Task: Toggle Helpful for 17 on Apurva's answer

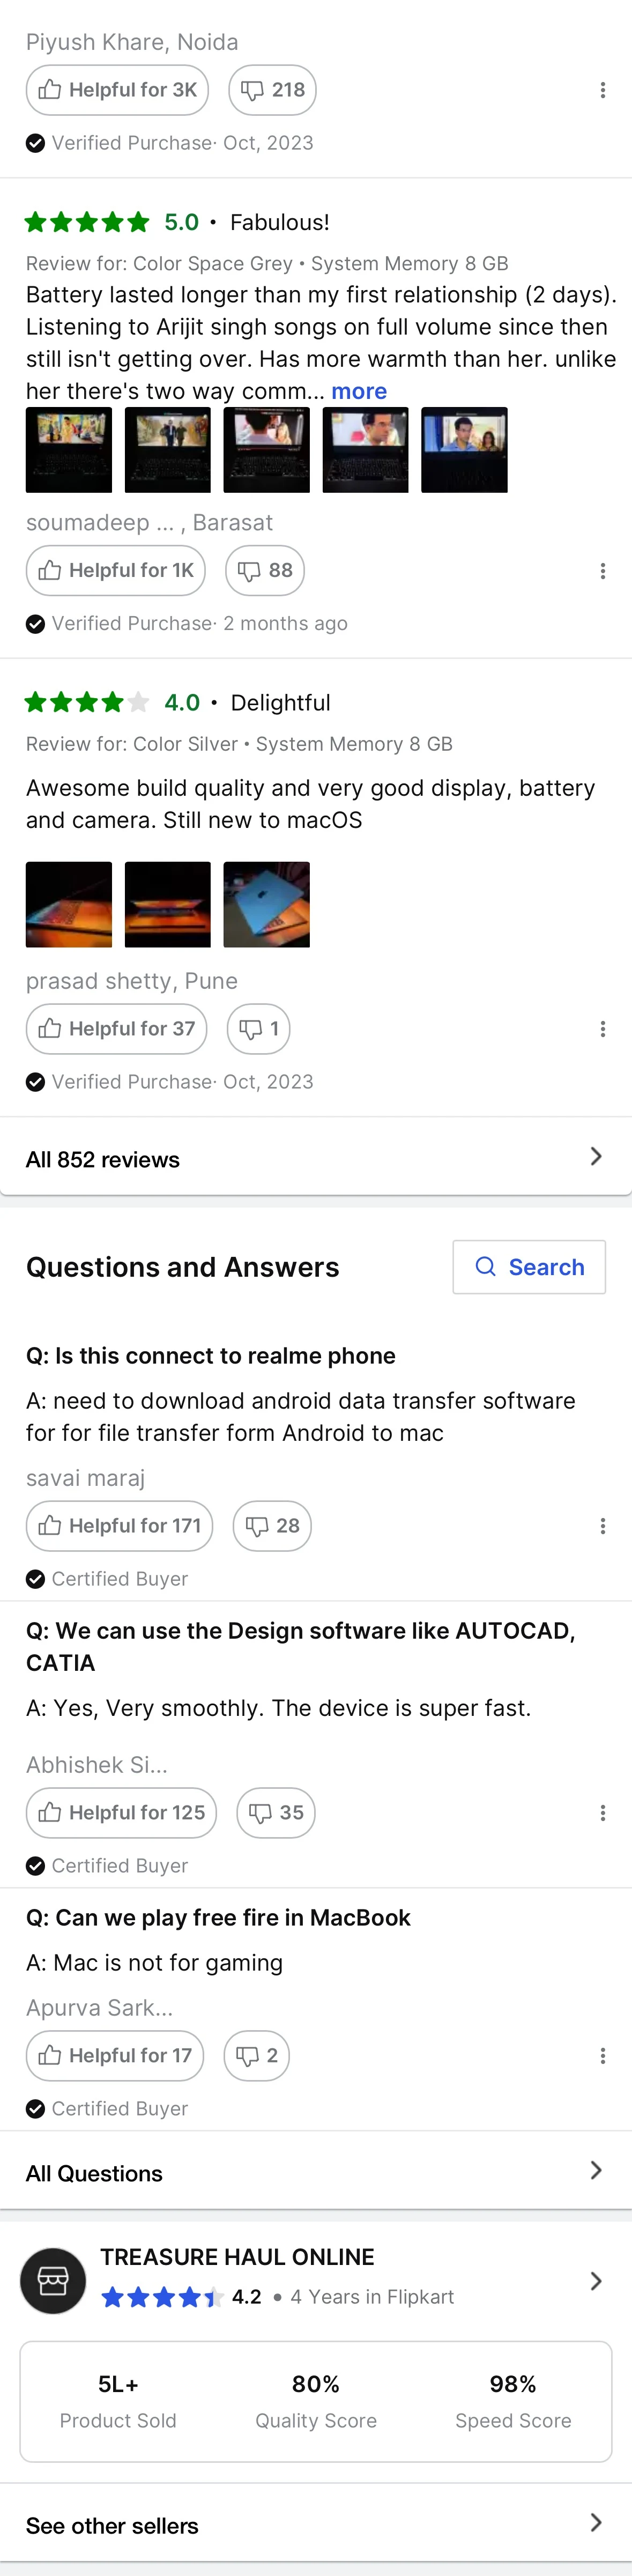Action: click(x=115, y=2056)
